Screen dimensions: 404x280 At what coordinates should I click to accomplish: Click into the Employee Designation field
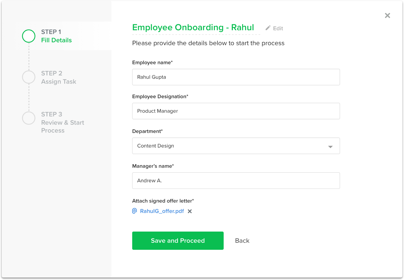236,111
